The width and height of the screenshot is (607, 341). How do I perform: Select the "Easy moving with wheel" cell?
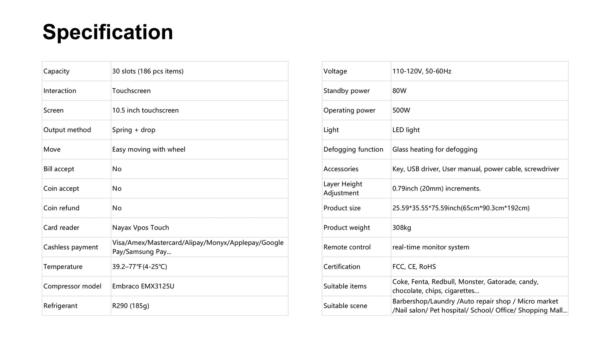[149, 150]
